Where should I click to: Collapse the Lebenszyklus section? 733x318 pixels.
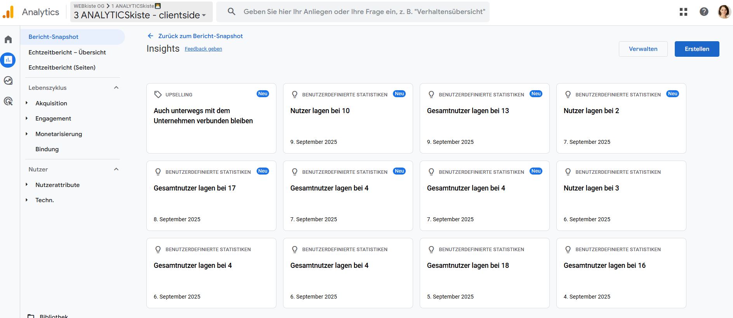click(116, 87)
